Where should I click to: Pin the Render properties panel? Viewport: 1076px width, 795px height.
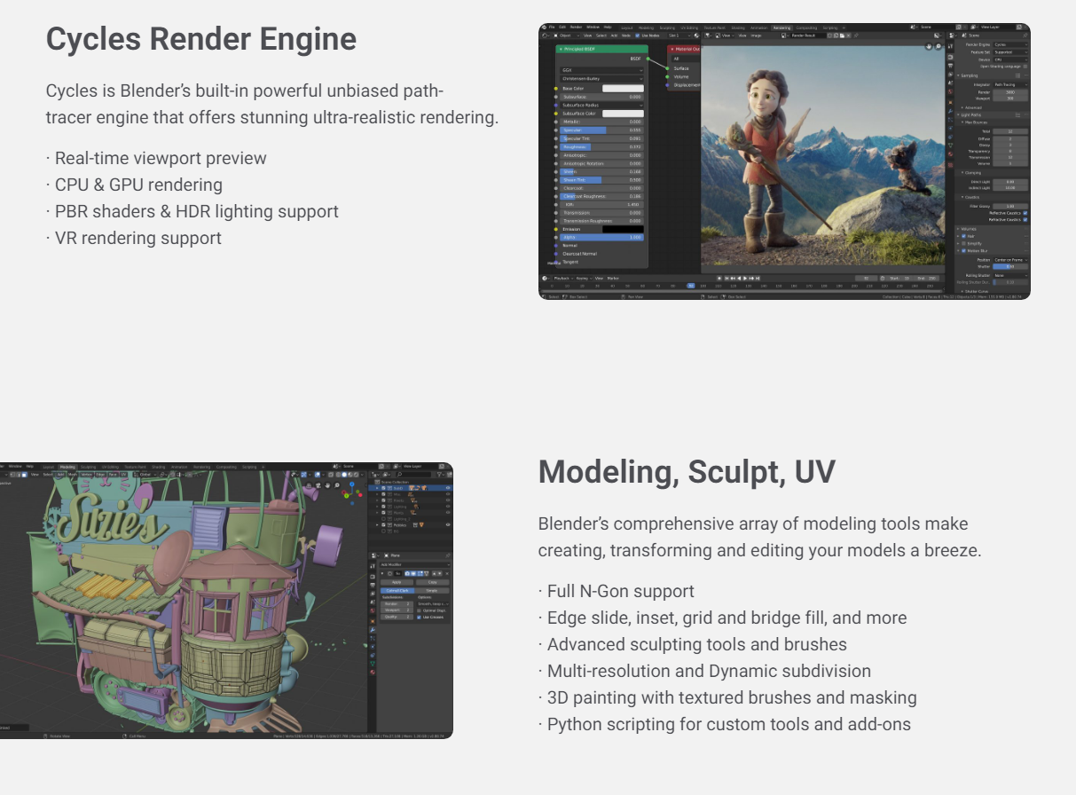[x=1025, y=35]
